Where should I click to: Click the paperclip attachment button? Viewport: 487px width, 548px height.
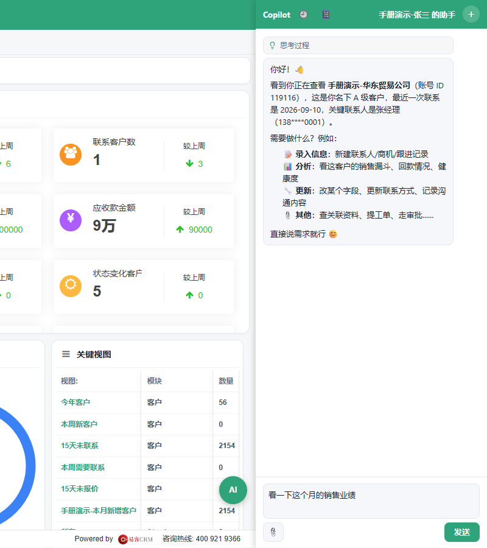273,532
